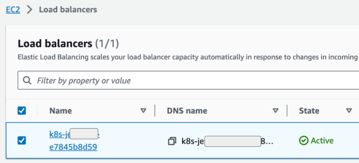Click column divider between Name and DNS name

click(155, 111)
